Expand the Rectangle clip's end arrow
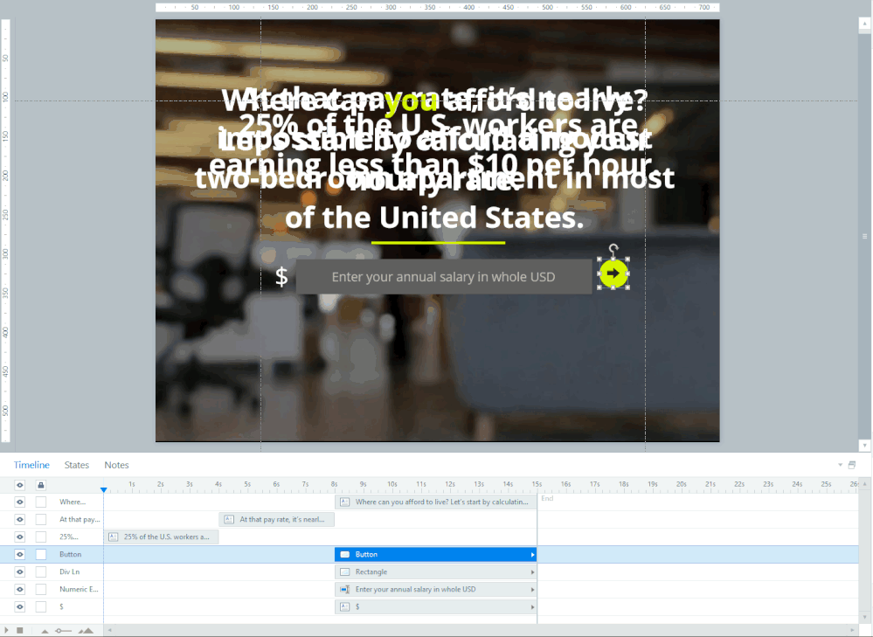Screen dimensions: 873x637 (x=532, y=572)
